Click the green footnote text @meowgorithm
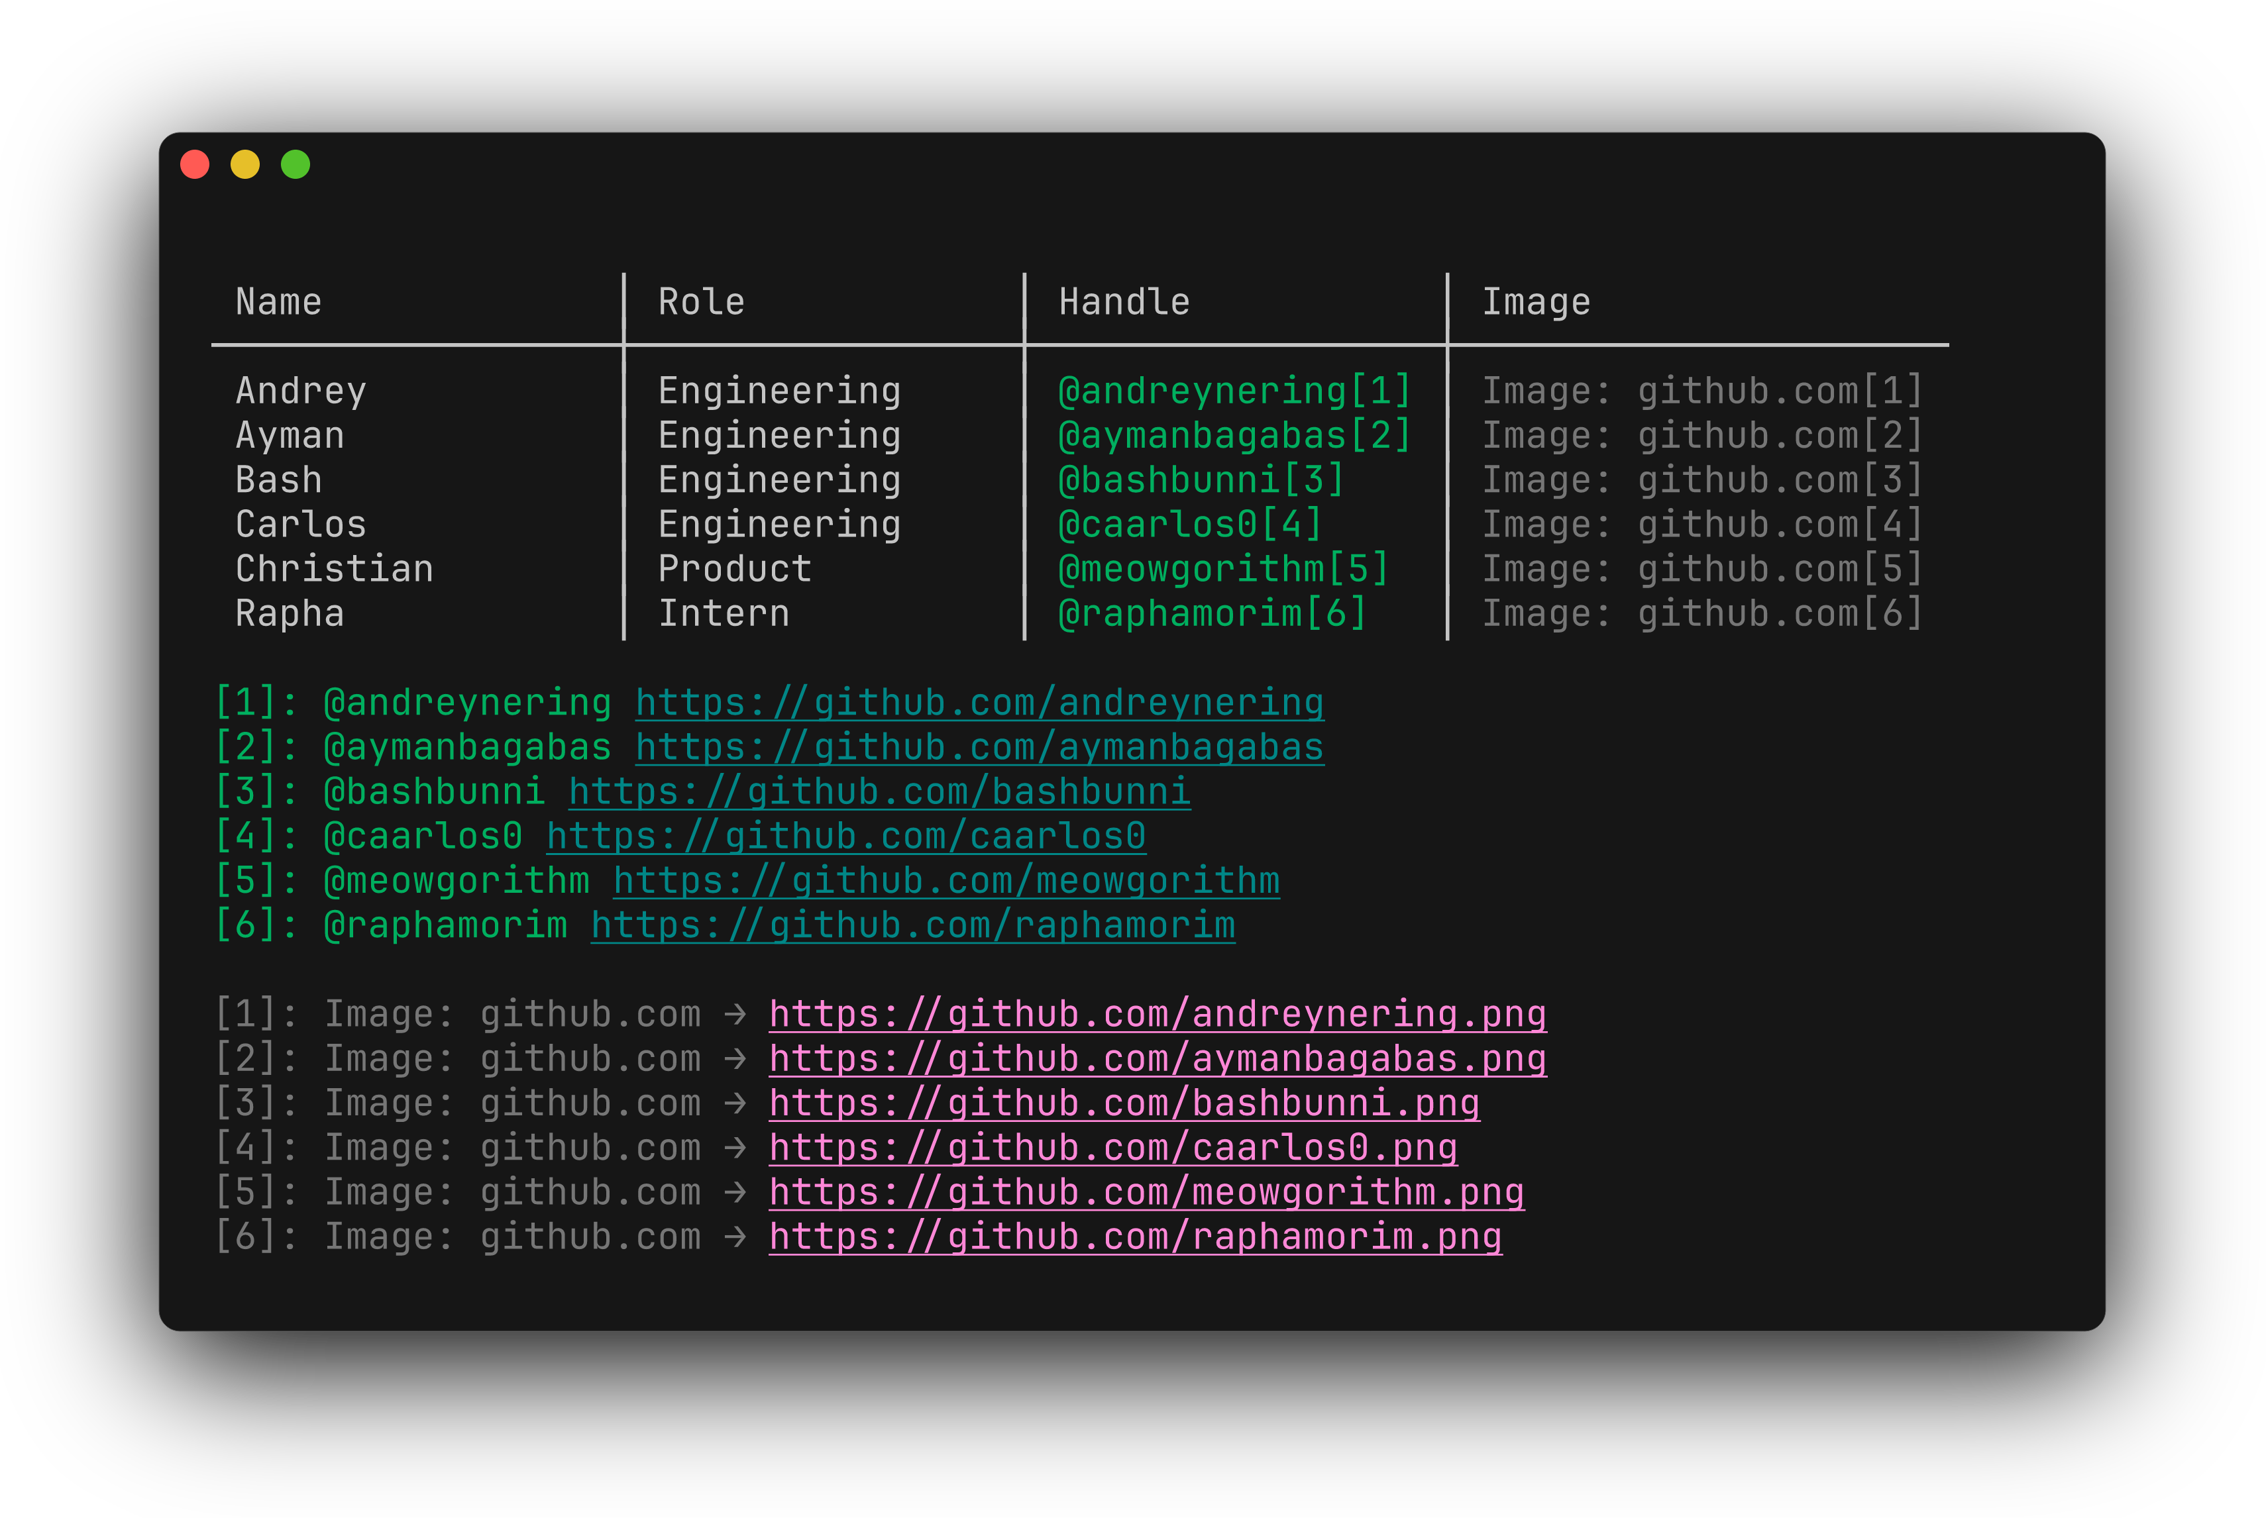Screen dimensions: 2266x1518 tap(457, 881)
